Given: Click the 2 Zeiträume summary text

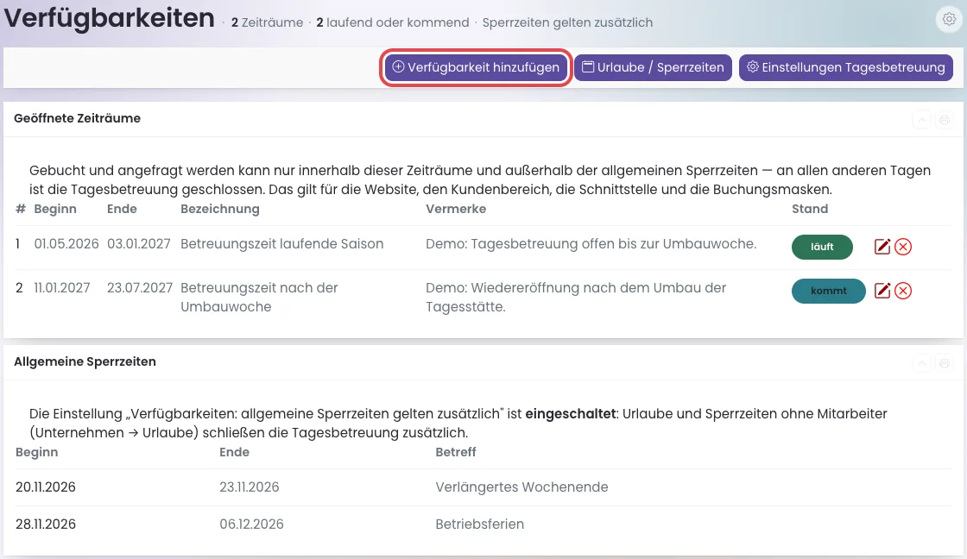Looking at the screenshot, I should tap(267, 22).
